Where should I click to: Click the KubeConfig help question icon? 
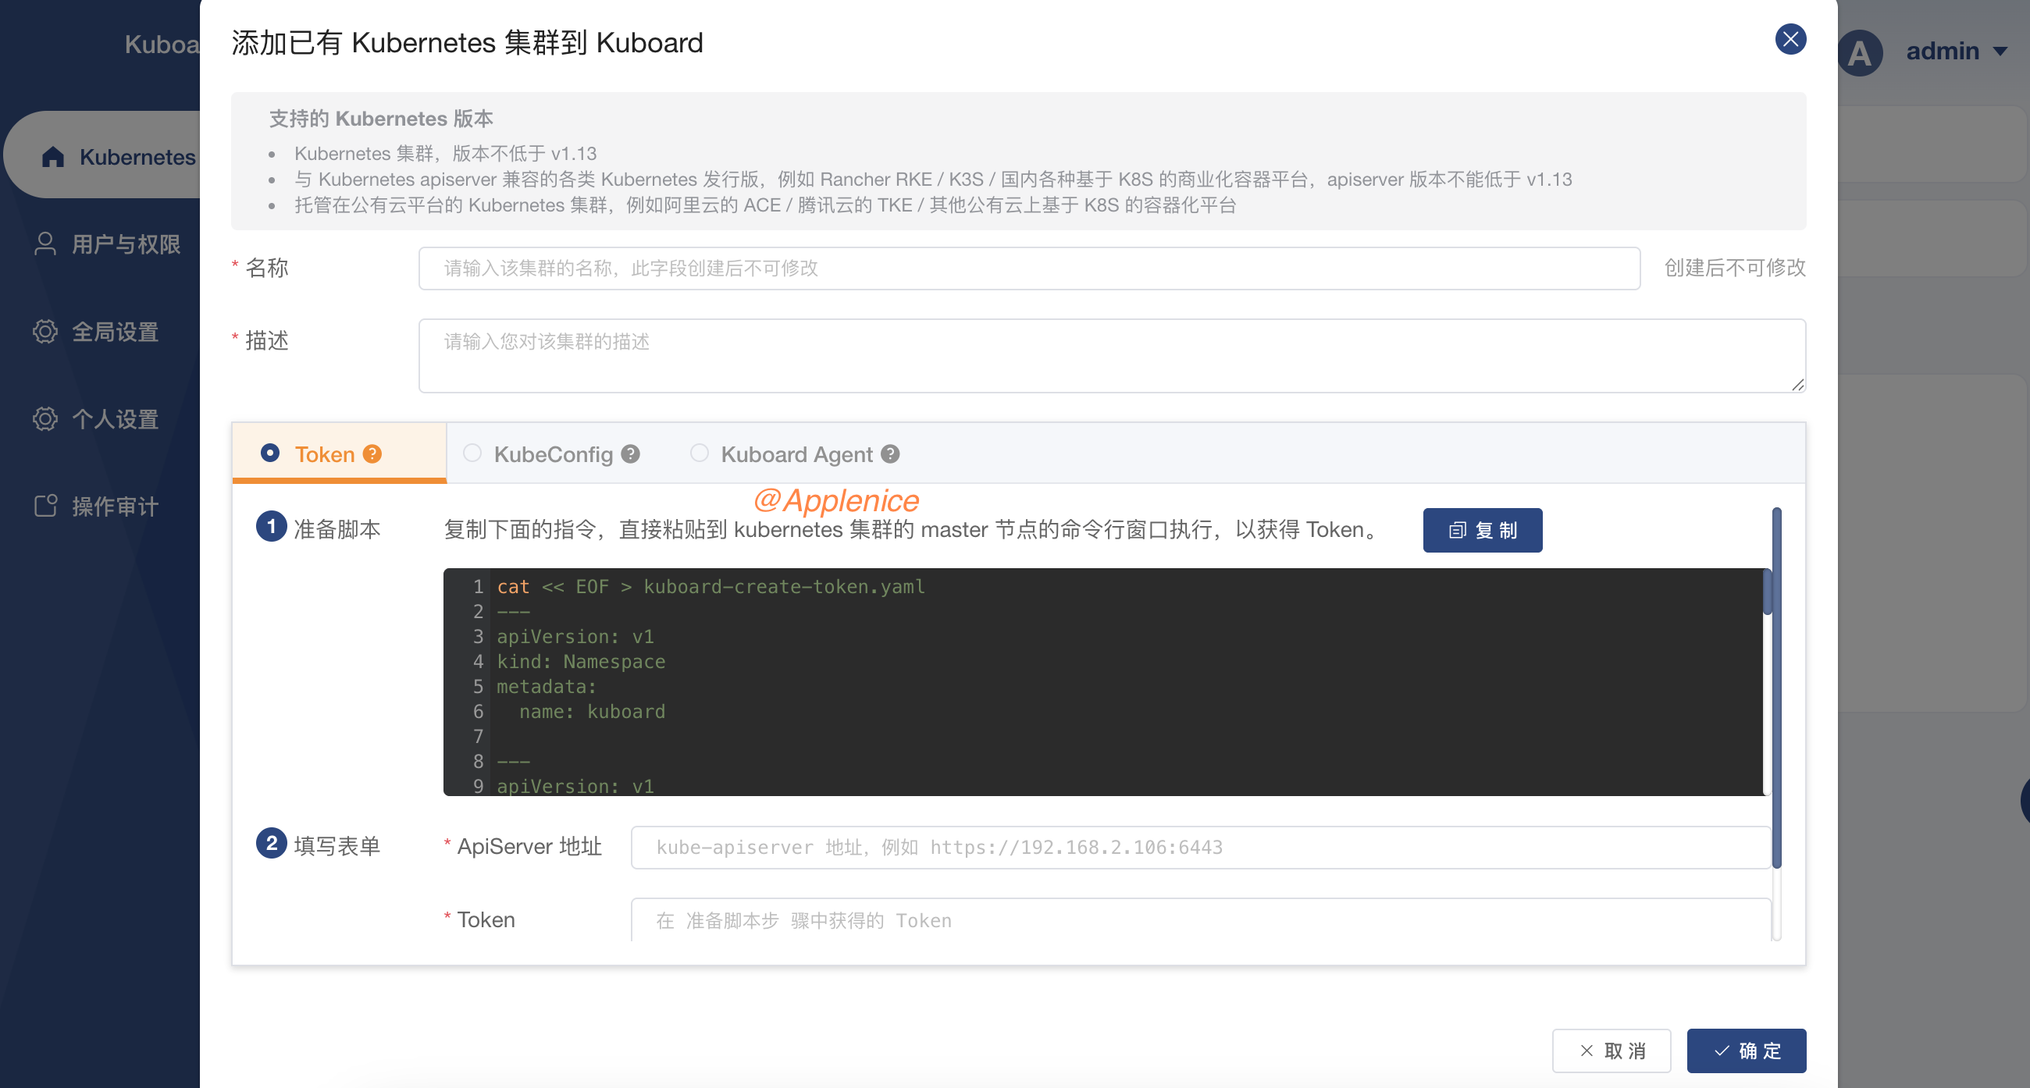coord(630,453)
